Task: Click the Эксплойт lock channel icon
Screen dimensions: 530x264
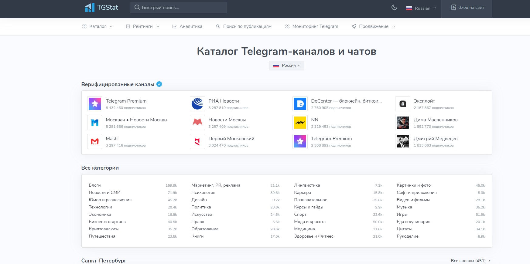Action: pyautogui.click(x=403, y=104)
